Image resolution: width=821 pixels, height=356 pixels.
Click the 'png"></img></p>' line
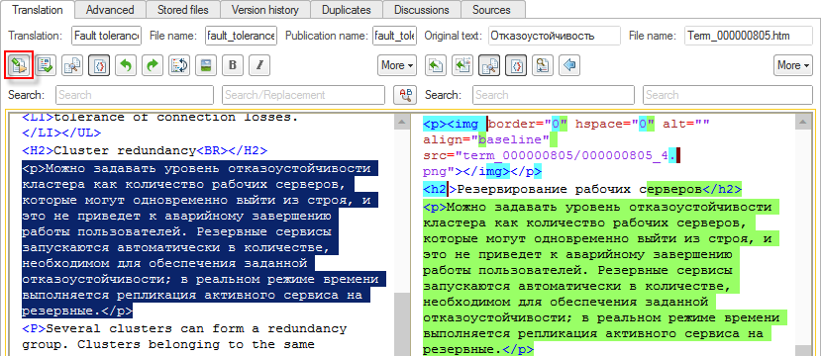point(482,171)
